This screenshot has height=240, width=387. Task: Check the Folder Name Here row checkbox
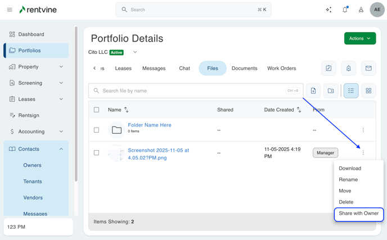(96, 130)
